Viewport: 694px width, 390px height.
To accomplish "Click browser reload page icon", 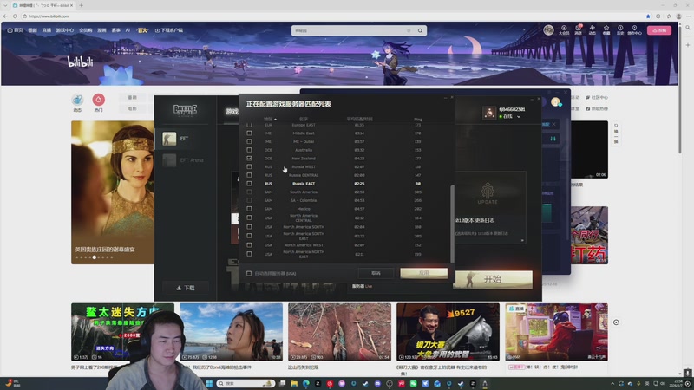I will pyautogui.click(x=15, y=16).
